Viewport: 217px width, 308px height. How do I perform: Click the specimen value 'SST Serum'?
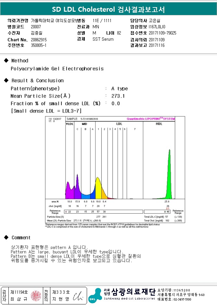point(103,39)
